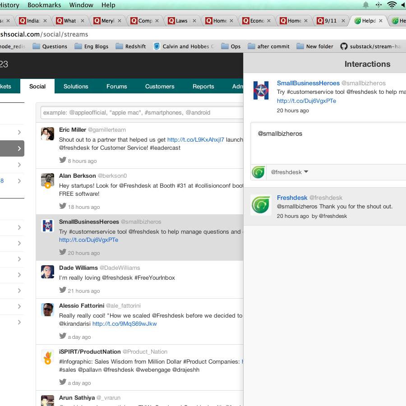Open the Eng Blogs bookmarks folder

tap(92, 46)
